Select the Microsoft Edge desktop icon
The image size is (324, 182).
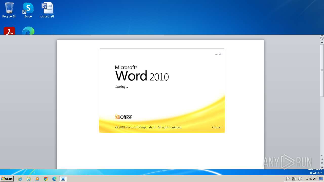pos(28,31)
